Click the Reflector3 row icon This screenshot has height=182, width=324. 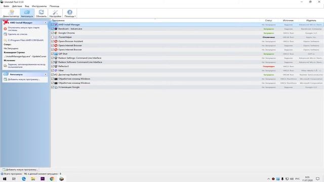[56, 66]
